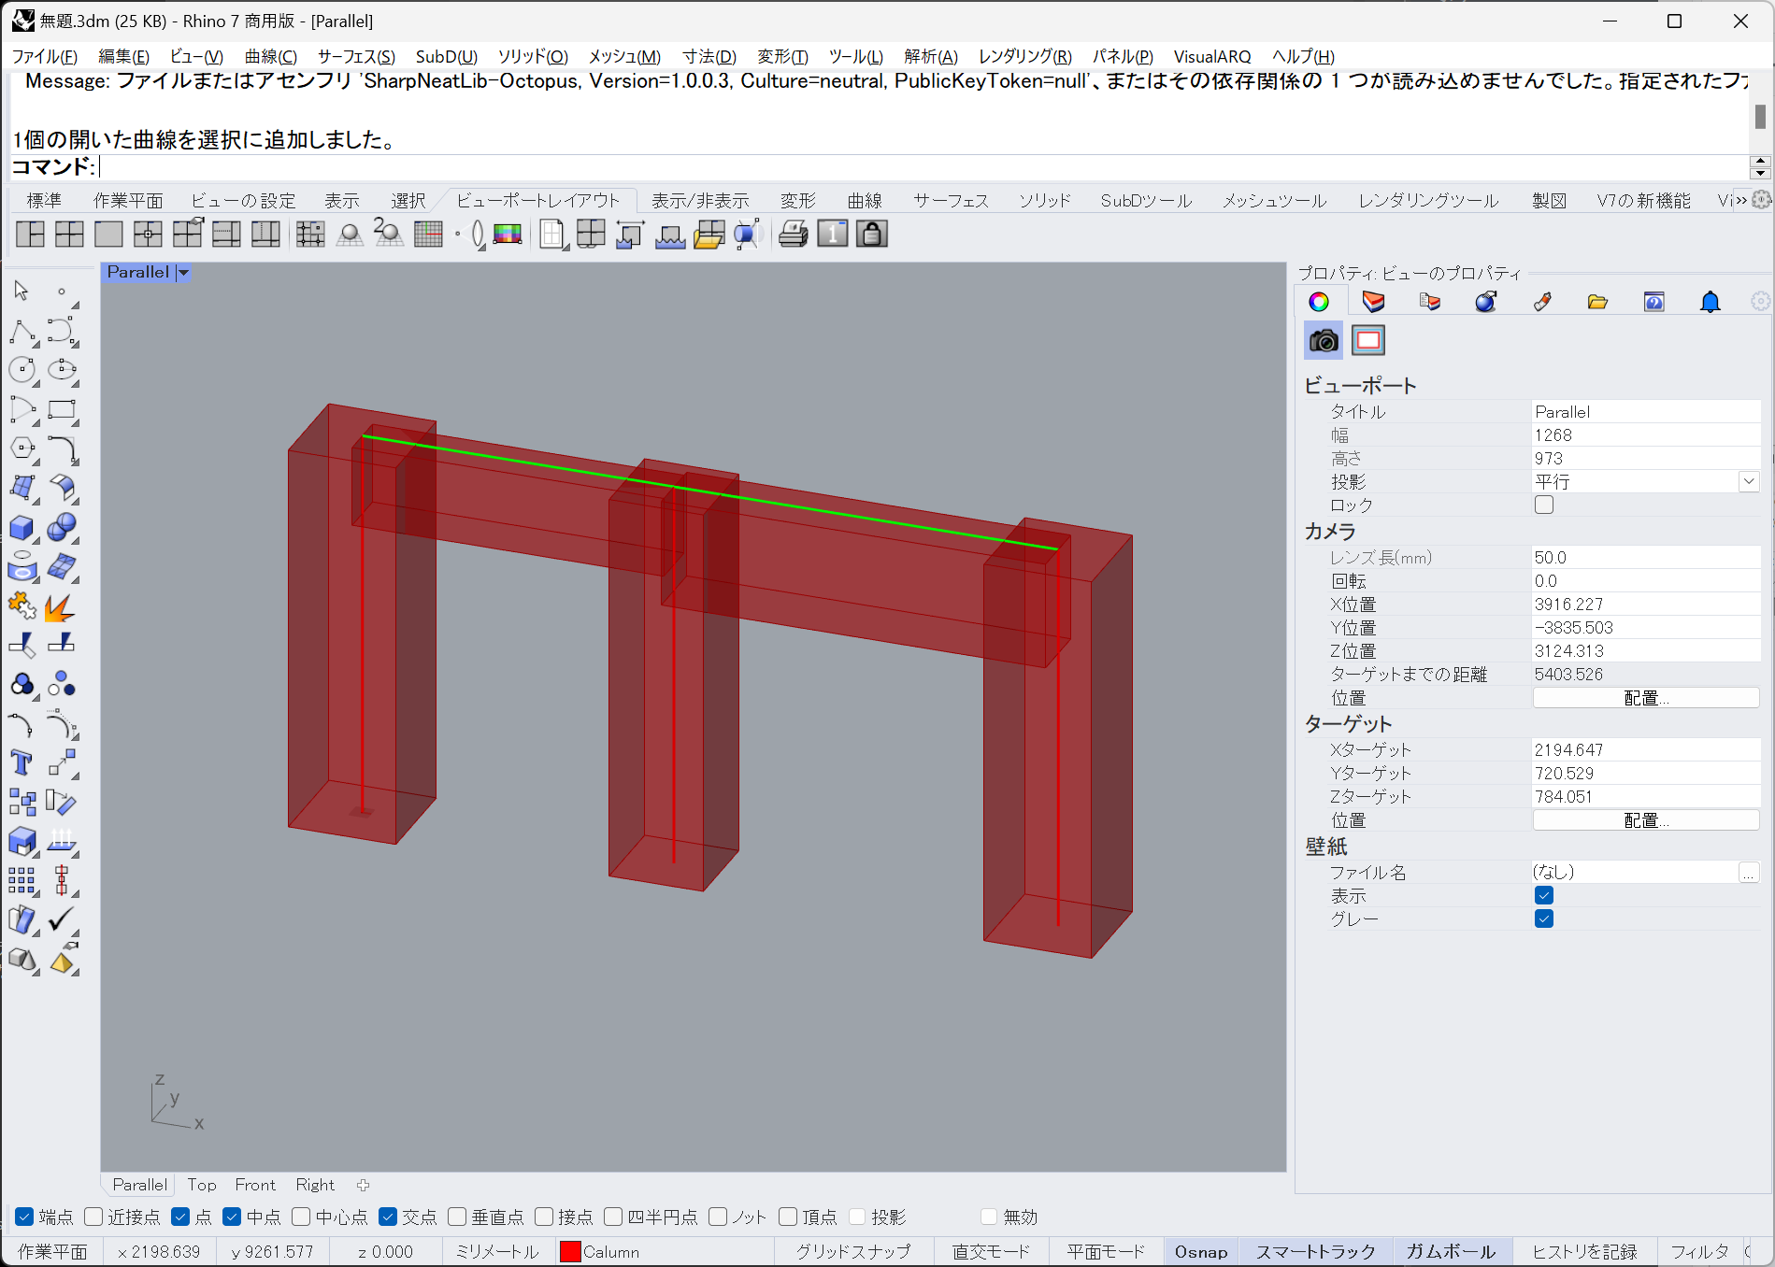
Task: Open the 投影 projection dropdown
Action: coord(1748,481)
